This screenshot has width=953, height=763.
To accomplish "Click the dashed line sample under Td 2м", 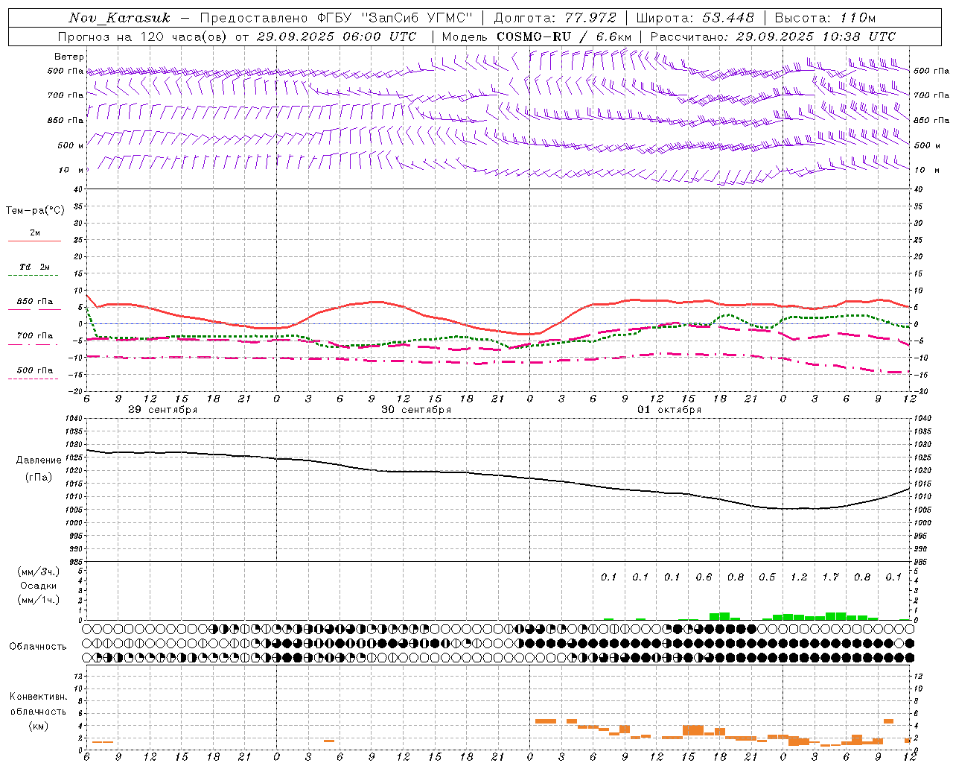I will (x=34, y=276).
